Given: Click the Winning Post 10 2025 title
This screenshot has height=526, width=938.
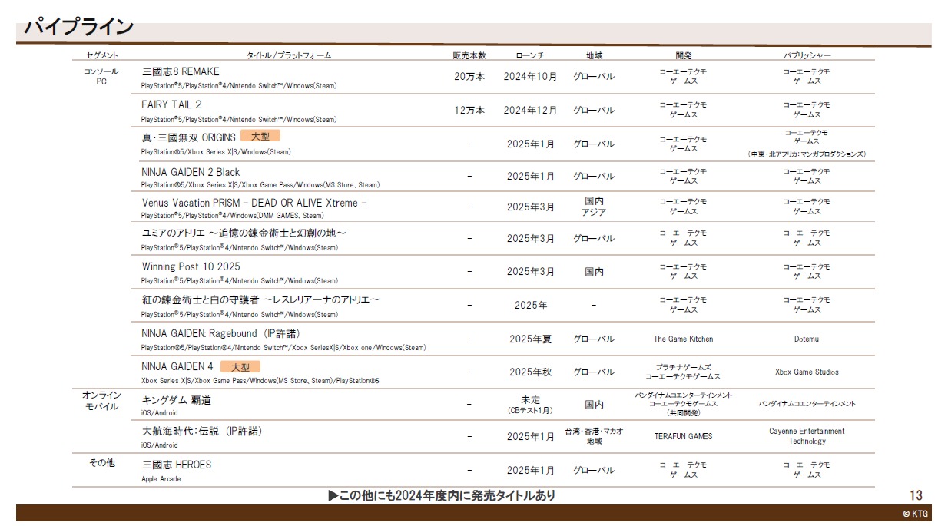Looking at the screenshot, I should (x=191, y=266).
